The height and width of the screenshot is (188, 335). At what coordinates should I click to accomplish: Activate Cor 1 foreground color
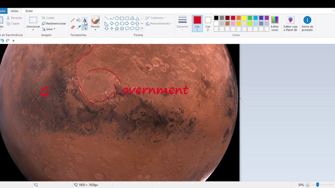(197, 24)
